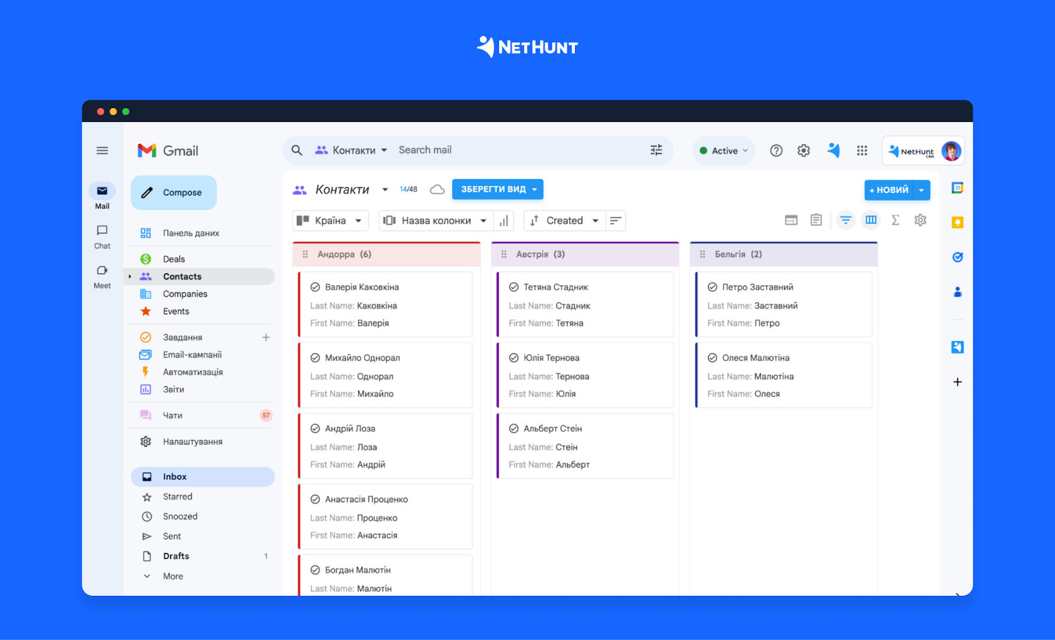
Task: Focus the Search mail input field
Action: tap(518, 150)
